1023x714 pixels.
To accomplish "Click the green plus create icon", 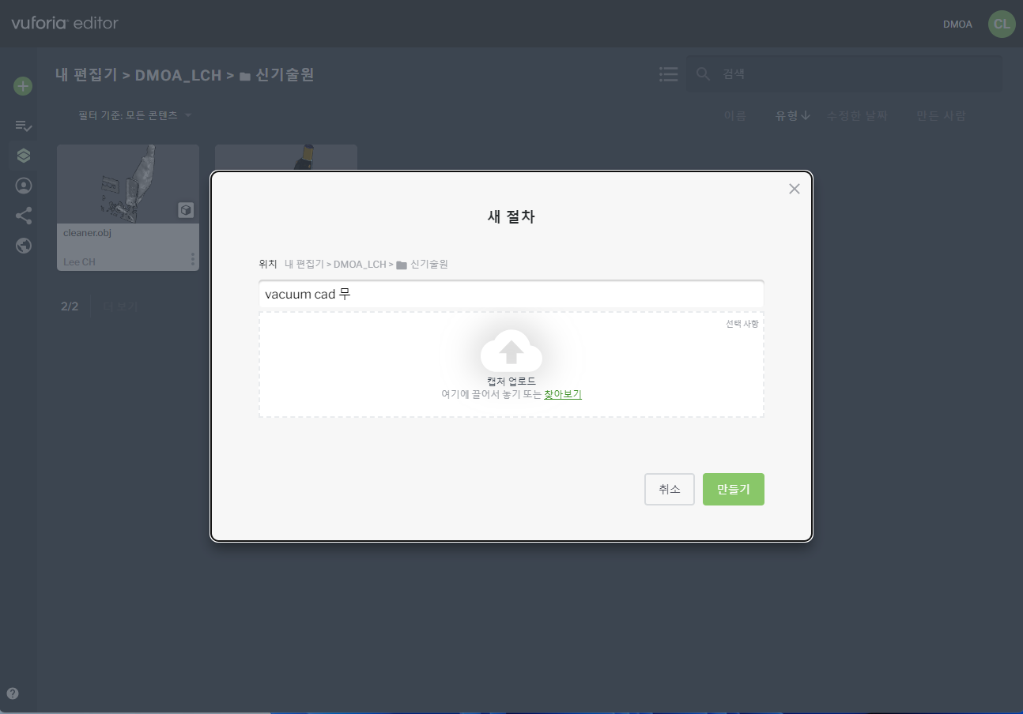I will (x=23, y=86).
